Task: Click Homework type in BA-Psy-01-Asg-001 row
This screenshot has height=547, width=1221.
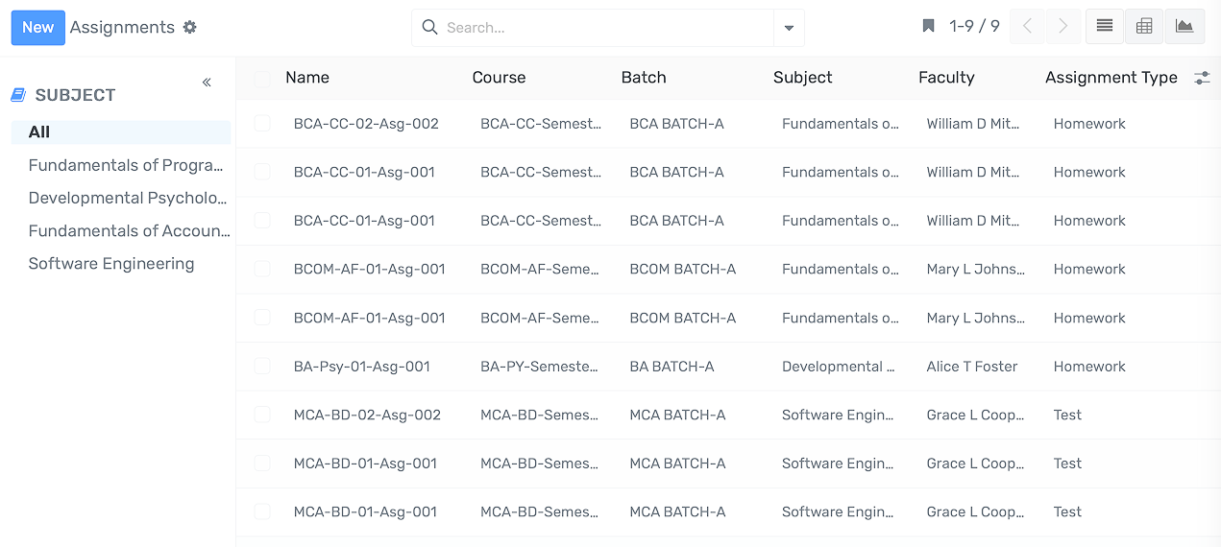Action: (1089, 367)
